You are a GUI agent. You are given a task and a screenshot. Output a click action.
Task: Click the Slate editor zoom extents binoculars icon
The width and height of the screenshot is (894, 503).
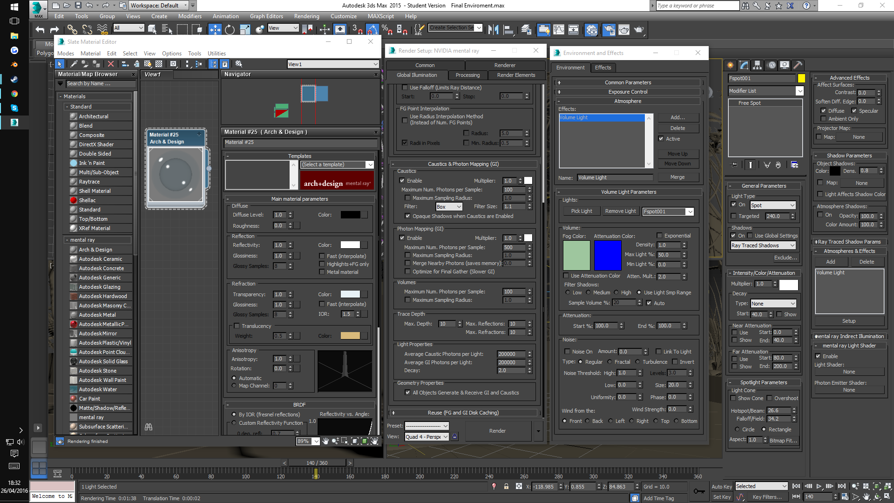pos(149,427)
